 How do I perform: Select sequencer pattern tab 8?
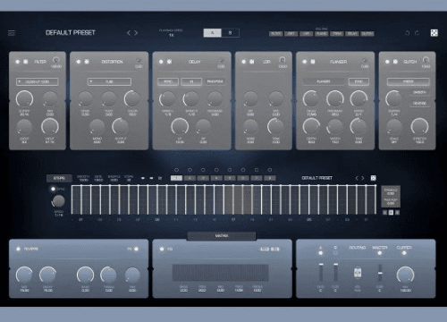point(270,178)
